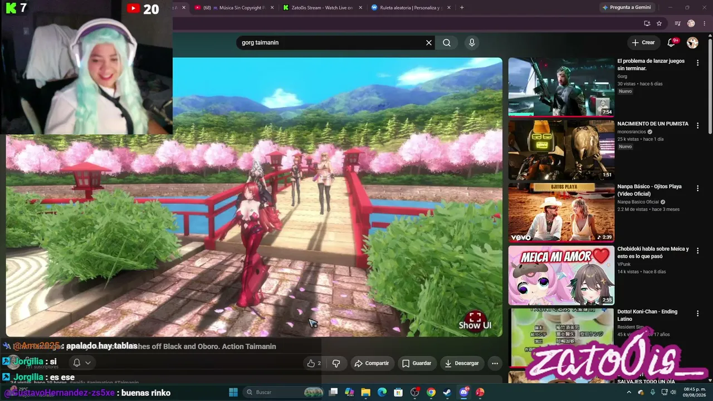Screen dimensions: 713x401
Task: Open OBS Studio from the taskbar
Action: (x=414, y=392)
